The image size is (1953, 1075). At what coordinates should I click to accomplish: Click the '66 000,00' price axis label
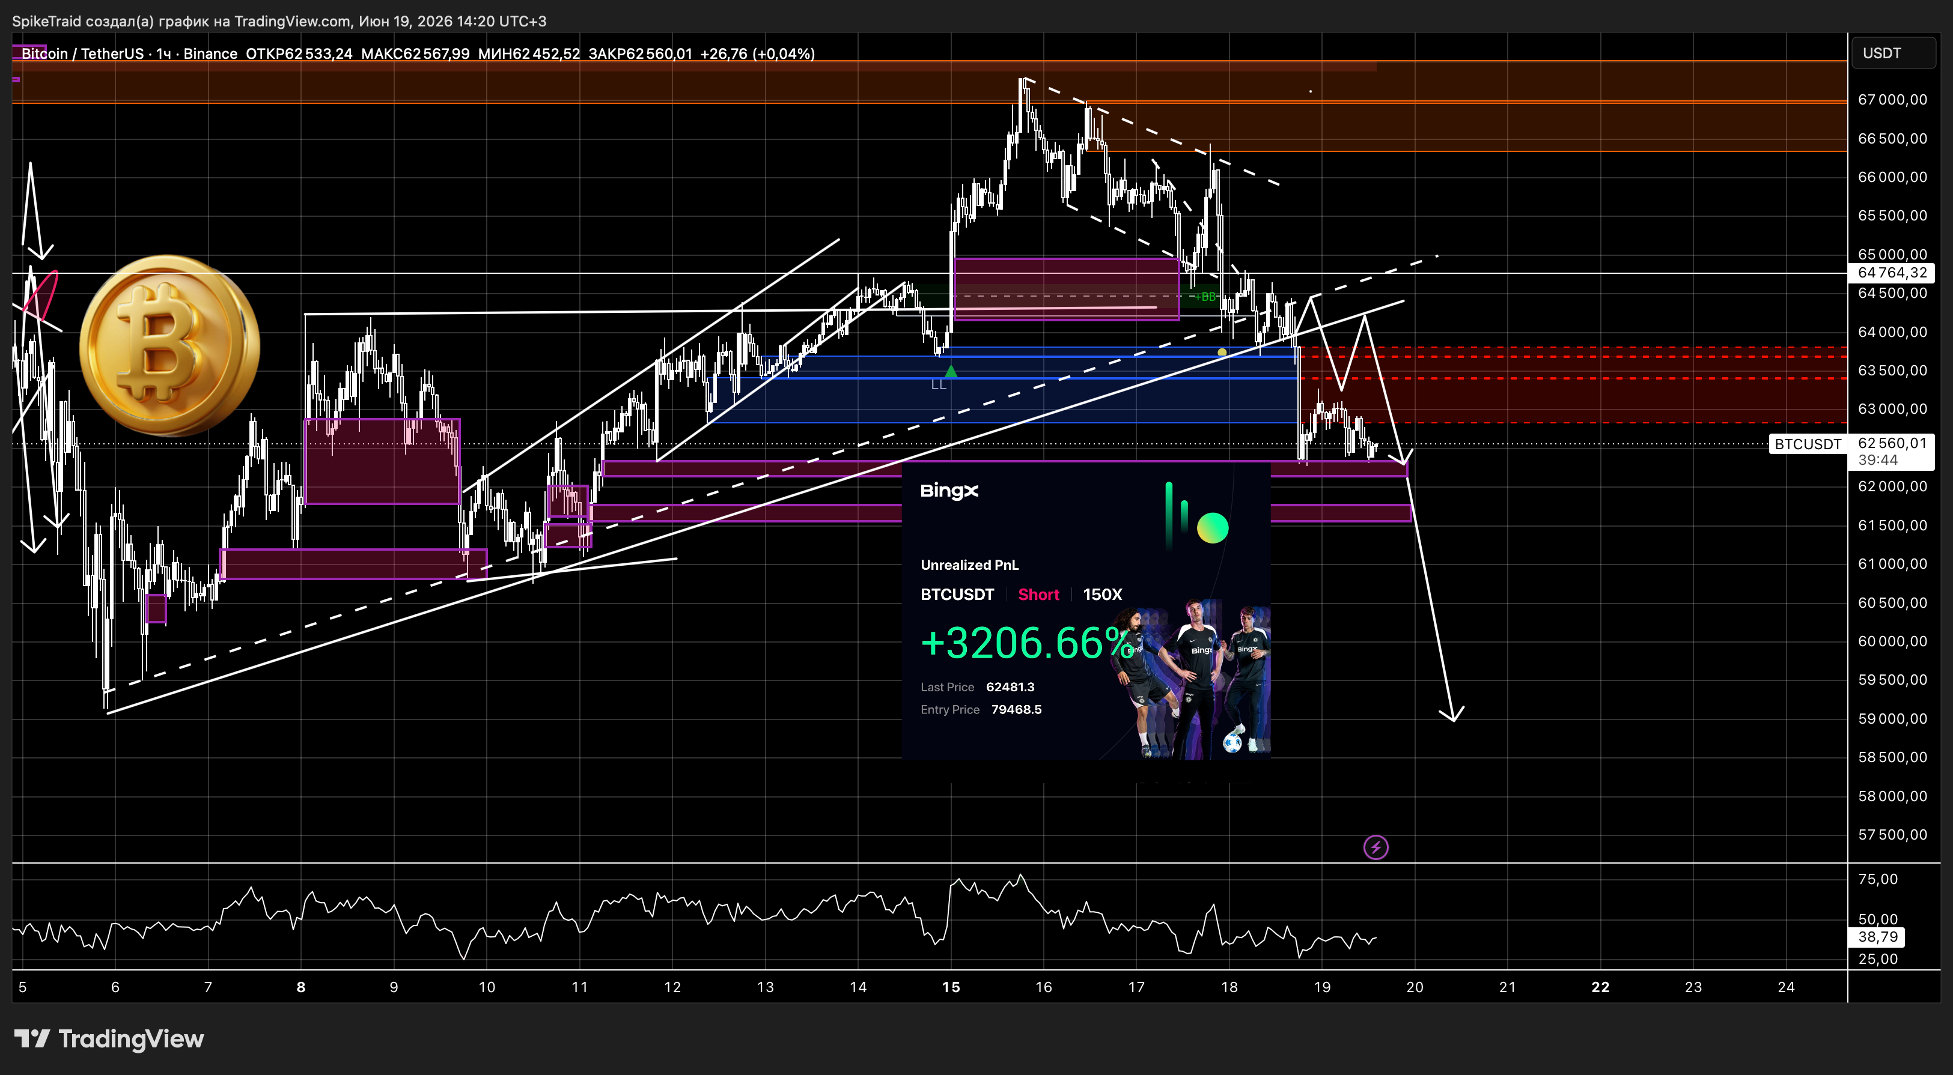click(x=1892, y=177)
